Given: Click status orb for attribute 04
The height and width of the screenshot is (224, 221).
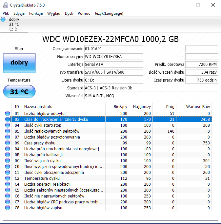Looking at the screenshot, I should click(8, 125).
